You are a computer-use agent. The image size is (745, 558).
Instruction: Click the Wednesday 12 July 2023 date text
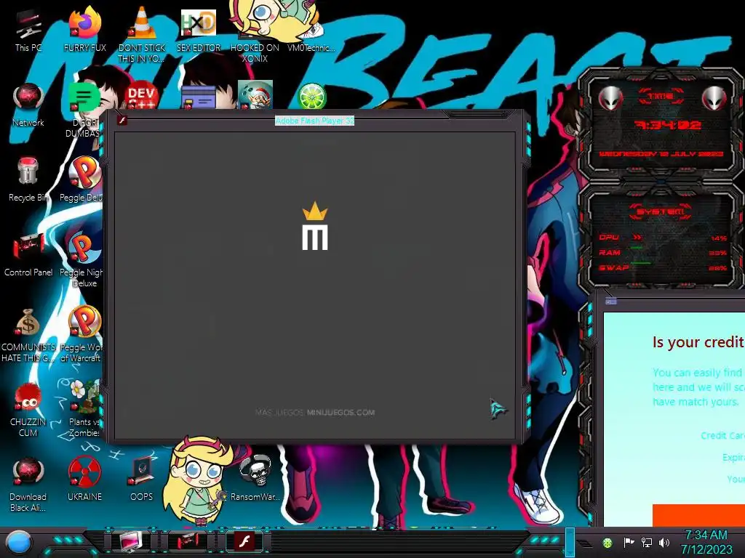(x=661, y=154)
